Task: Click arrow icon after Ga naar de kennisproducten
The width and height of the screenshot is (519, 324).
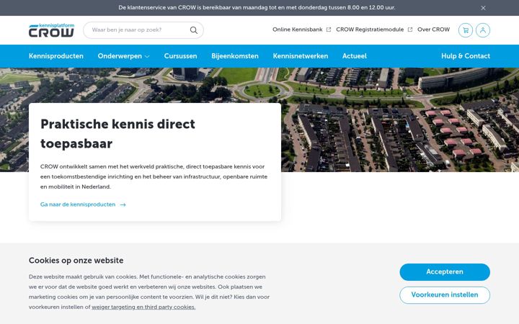Action: pyautogui.click(x=123, y=204)
